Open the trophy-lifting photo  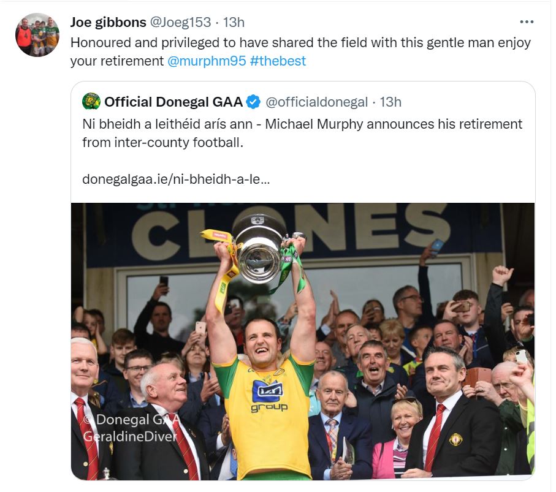tap(303, 341)
